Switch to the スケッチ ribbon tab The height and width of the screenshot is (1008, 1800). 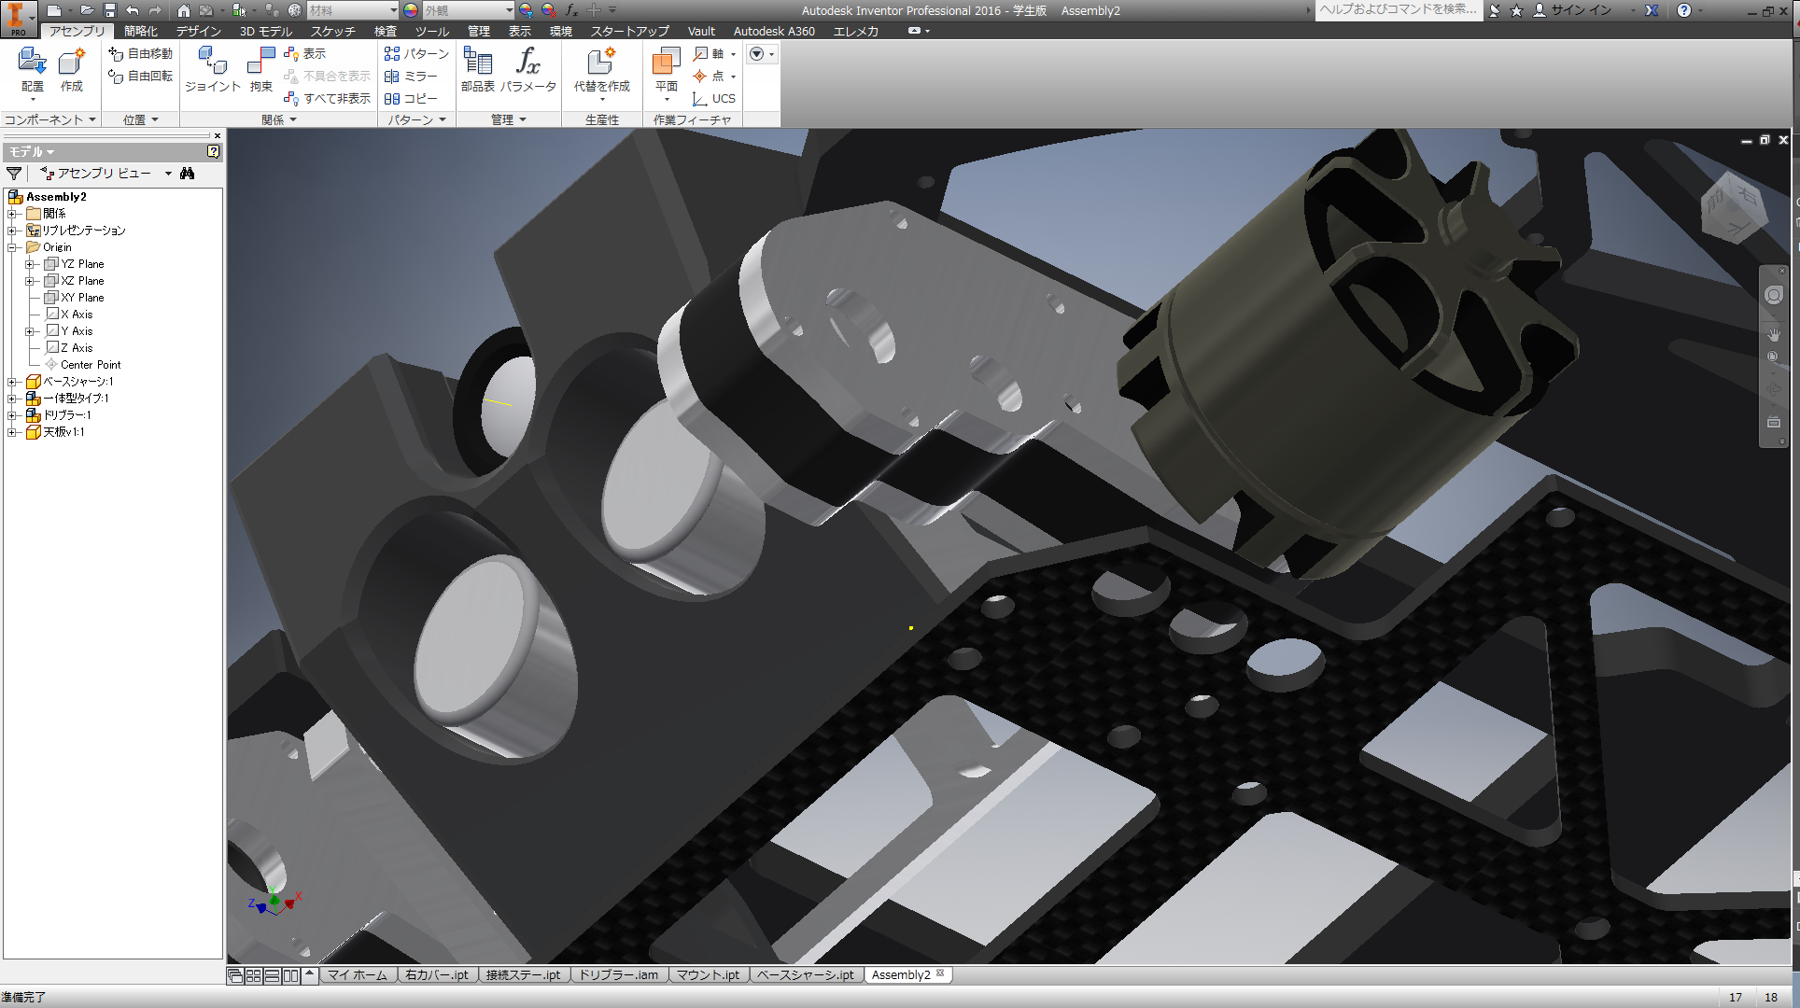point(332,31)
